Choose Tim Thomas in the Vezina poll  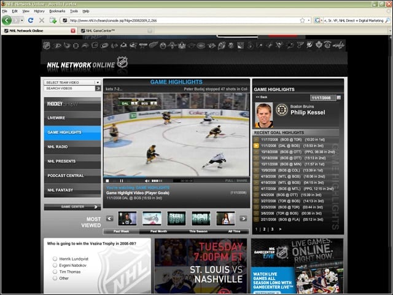click(x=55, y=272)
